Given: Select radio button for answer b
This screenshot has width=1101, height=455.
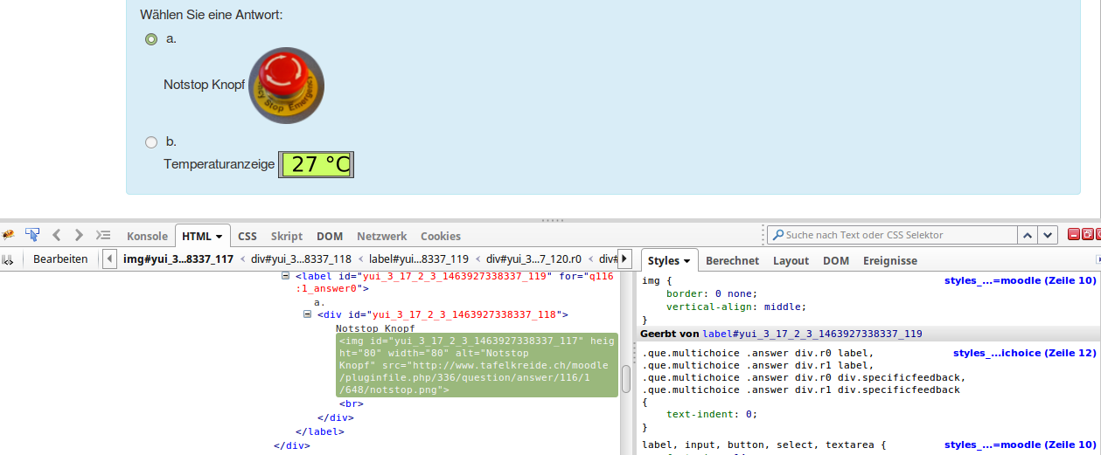Looking at the screenshot, I should [151, 141].
